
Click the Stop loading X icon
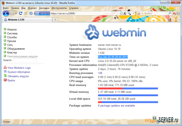pyautogui.click(x=26, y=13)
